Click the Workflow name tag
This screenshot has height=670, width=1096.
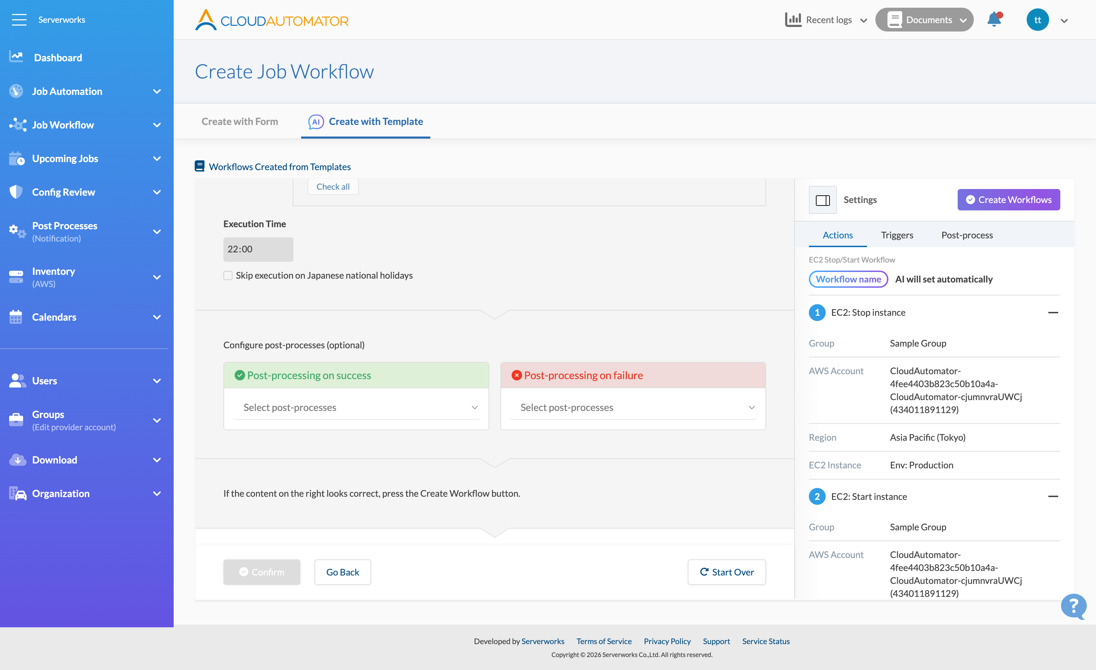[848, 279]
